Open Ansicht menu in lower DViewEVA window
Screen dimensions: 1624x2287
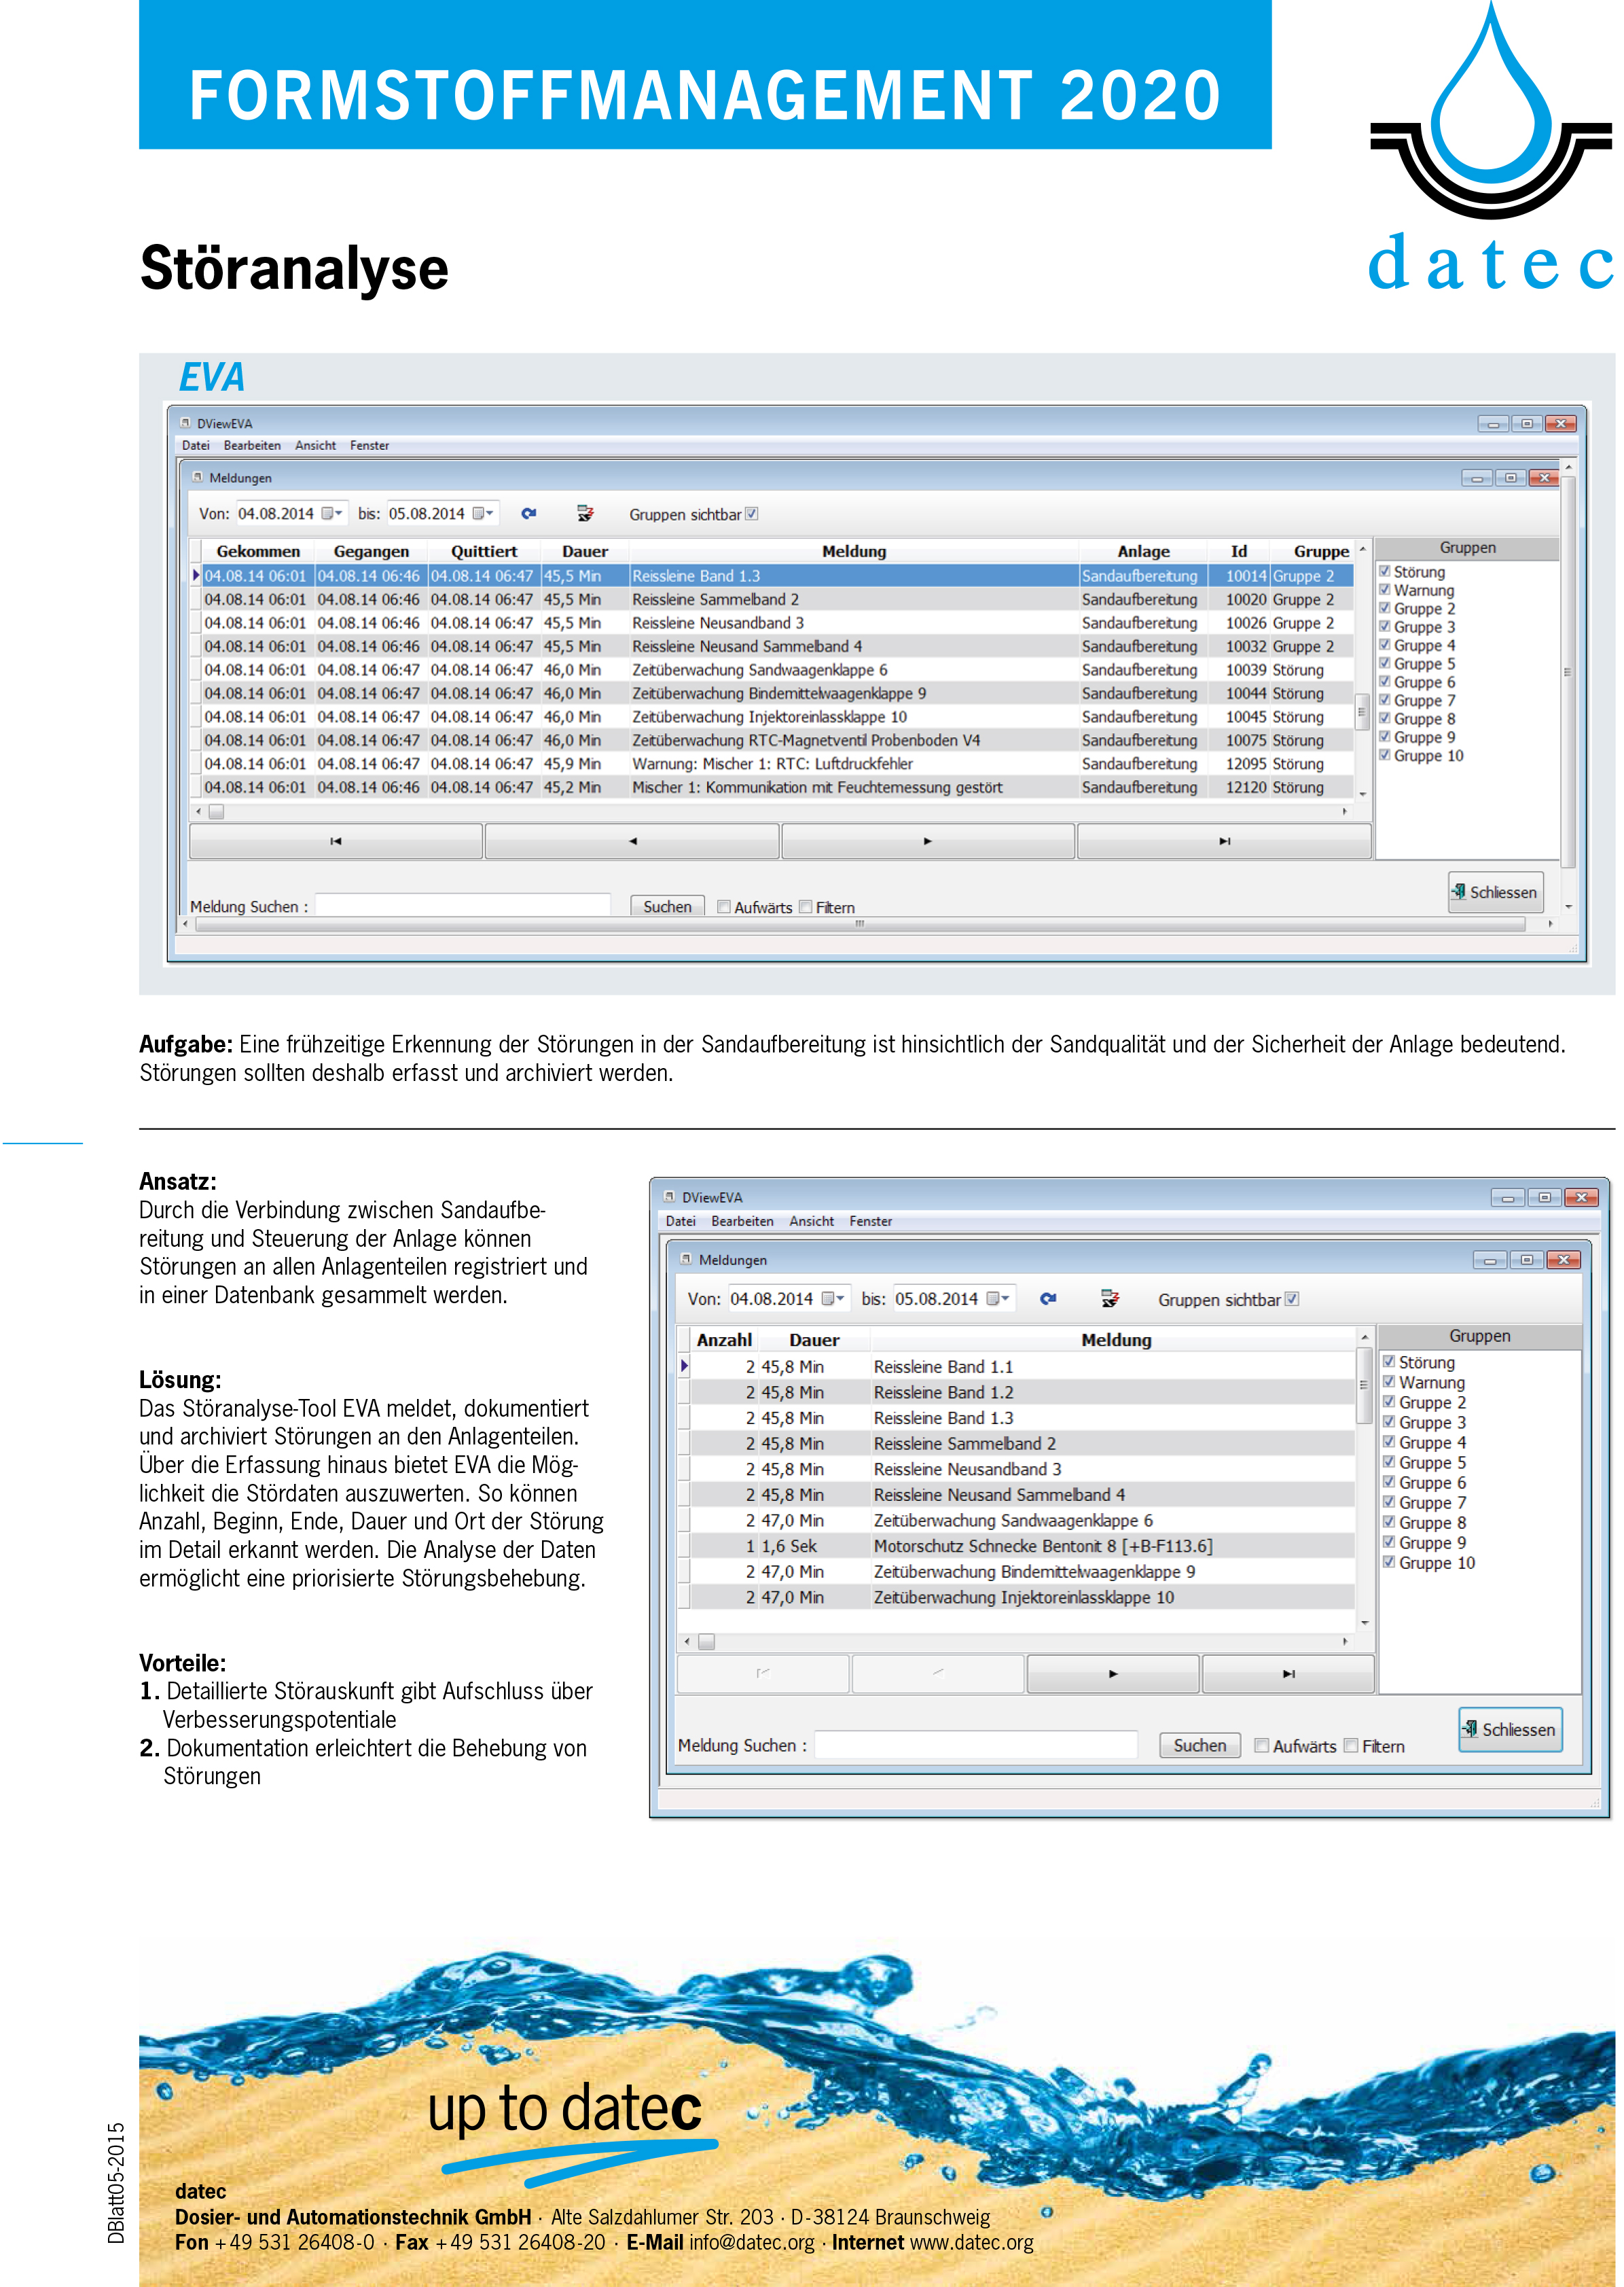[x=811, y=1222]
